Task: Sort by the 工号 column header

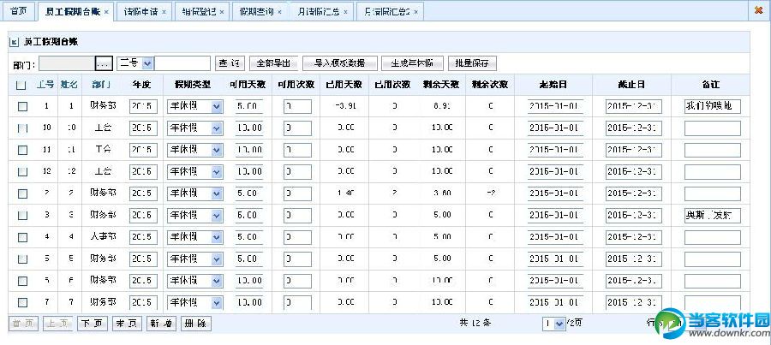Action: pos(45,85)
